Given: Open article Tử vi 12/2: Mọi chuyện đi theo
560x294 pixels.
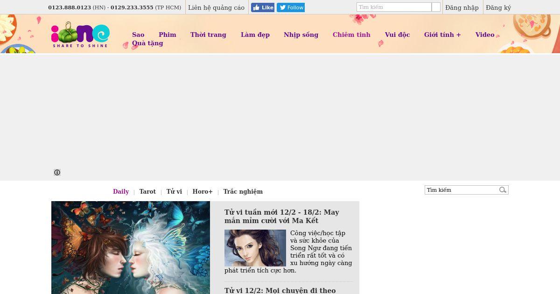Looking at the screenshot, I should click(x=280, y=290).
